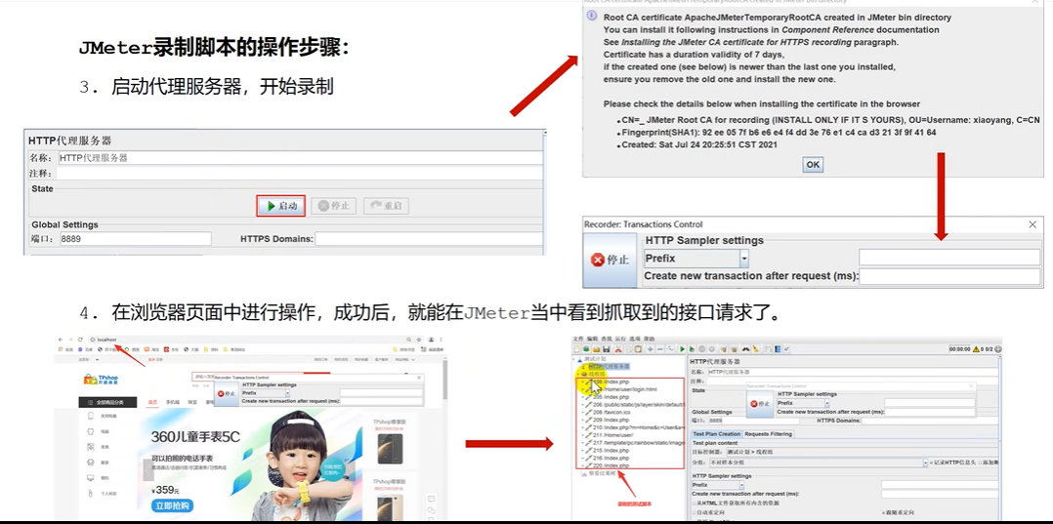The height and width of the screenshot is (524, 1053).
Task: Open the 运行 menu in JMeter
Action: pyautogui.click(x=620, y=339)
